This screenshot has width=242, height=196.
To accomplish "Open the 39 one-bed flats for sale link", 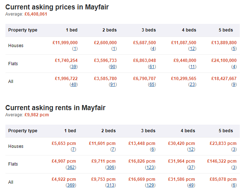I will [x=74, y=67].
